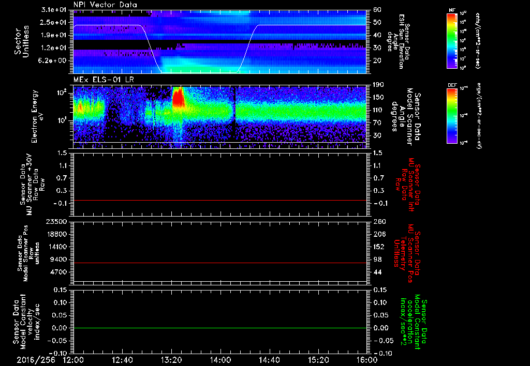Click the "NF" label above the color bar

[x=452, y=10]
